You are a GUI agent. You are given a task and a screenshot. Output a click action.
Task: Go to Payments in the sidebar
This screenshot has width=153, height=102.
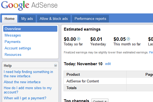12,42
